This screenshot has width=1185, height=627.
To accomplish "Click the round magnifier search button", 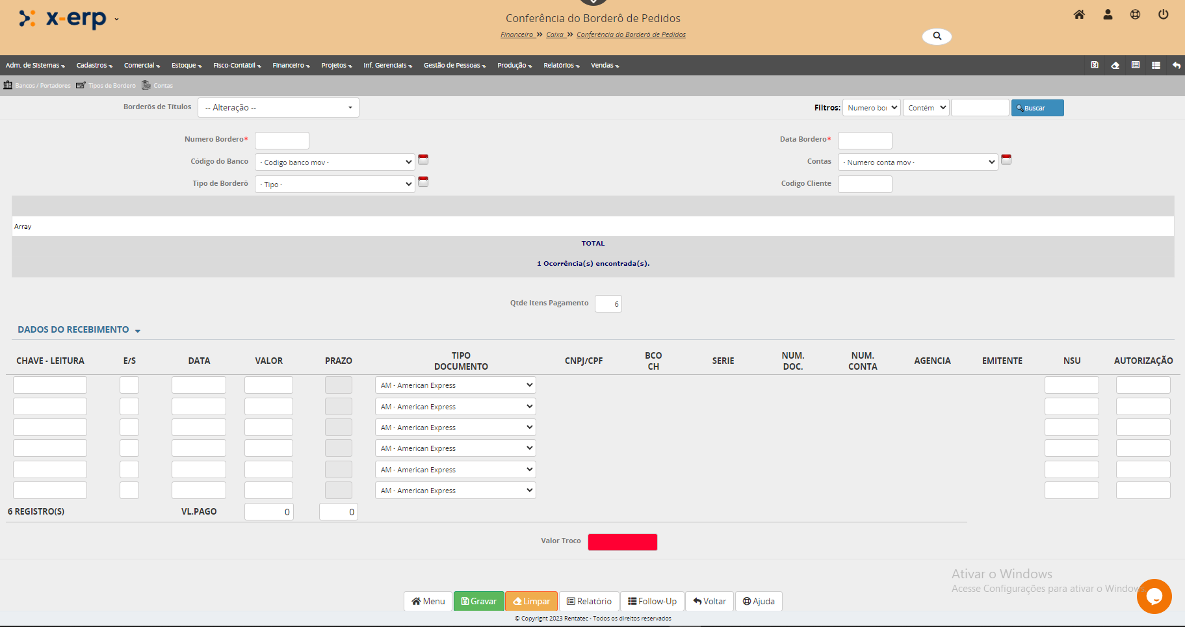I will [x=937, y=36].
